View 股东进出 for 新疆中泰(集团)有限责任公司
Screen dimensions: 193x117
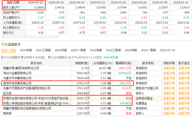(x=184, y=68)
